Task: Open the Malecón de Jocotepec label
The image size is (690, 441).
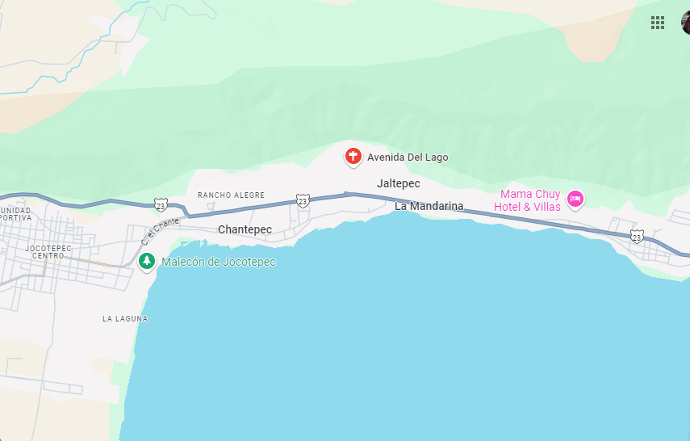Action: (x=218, y=262)
